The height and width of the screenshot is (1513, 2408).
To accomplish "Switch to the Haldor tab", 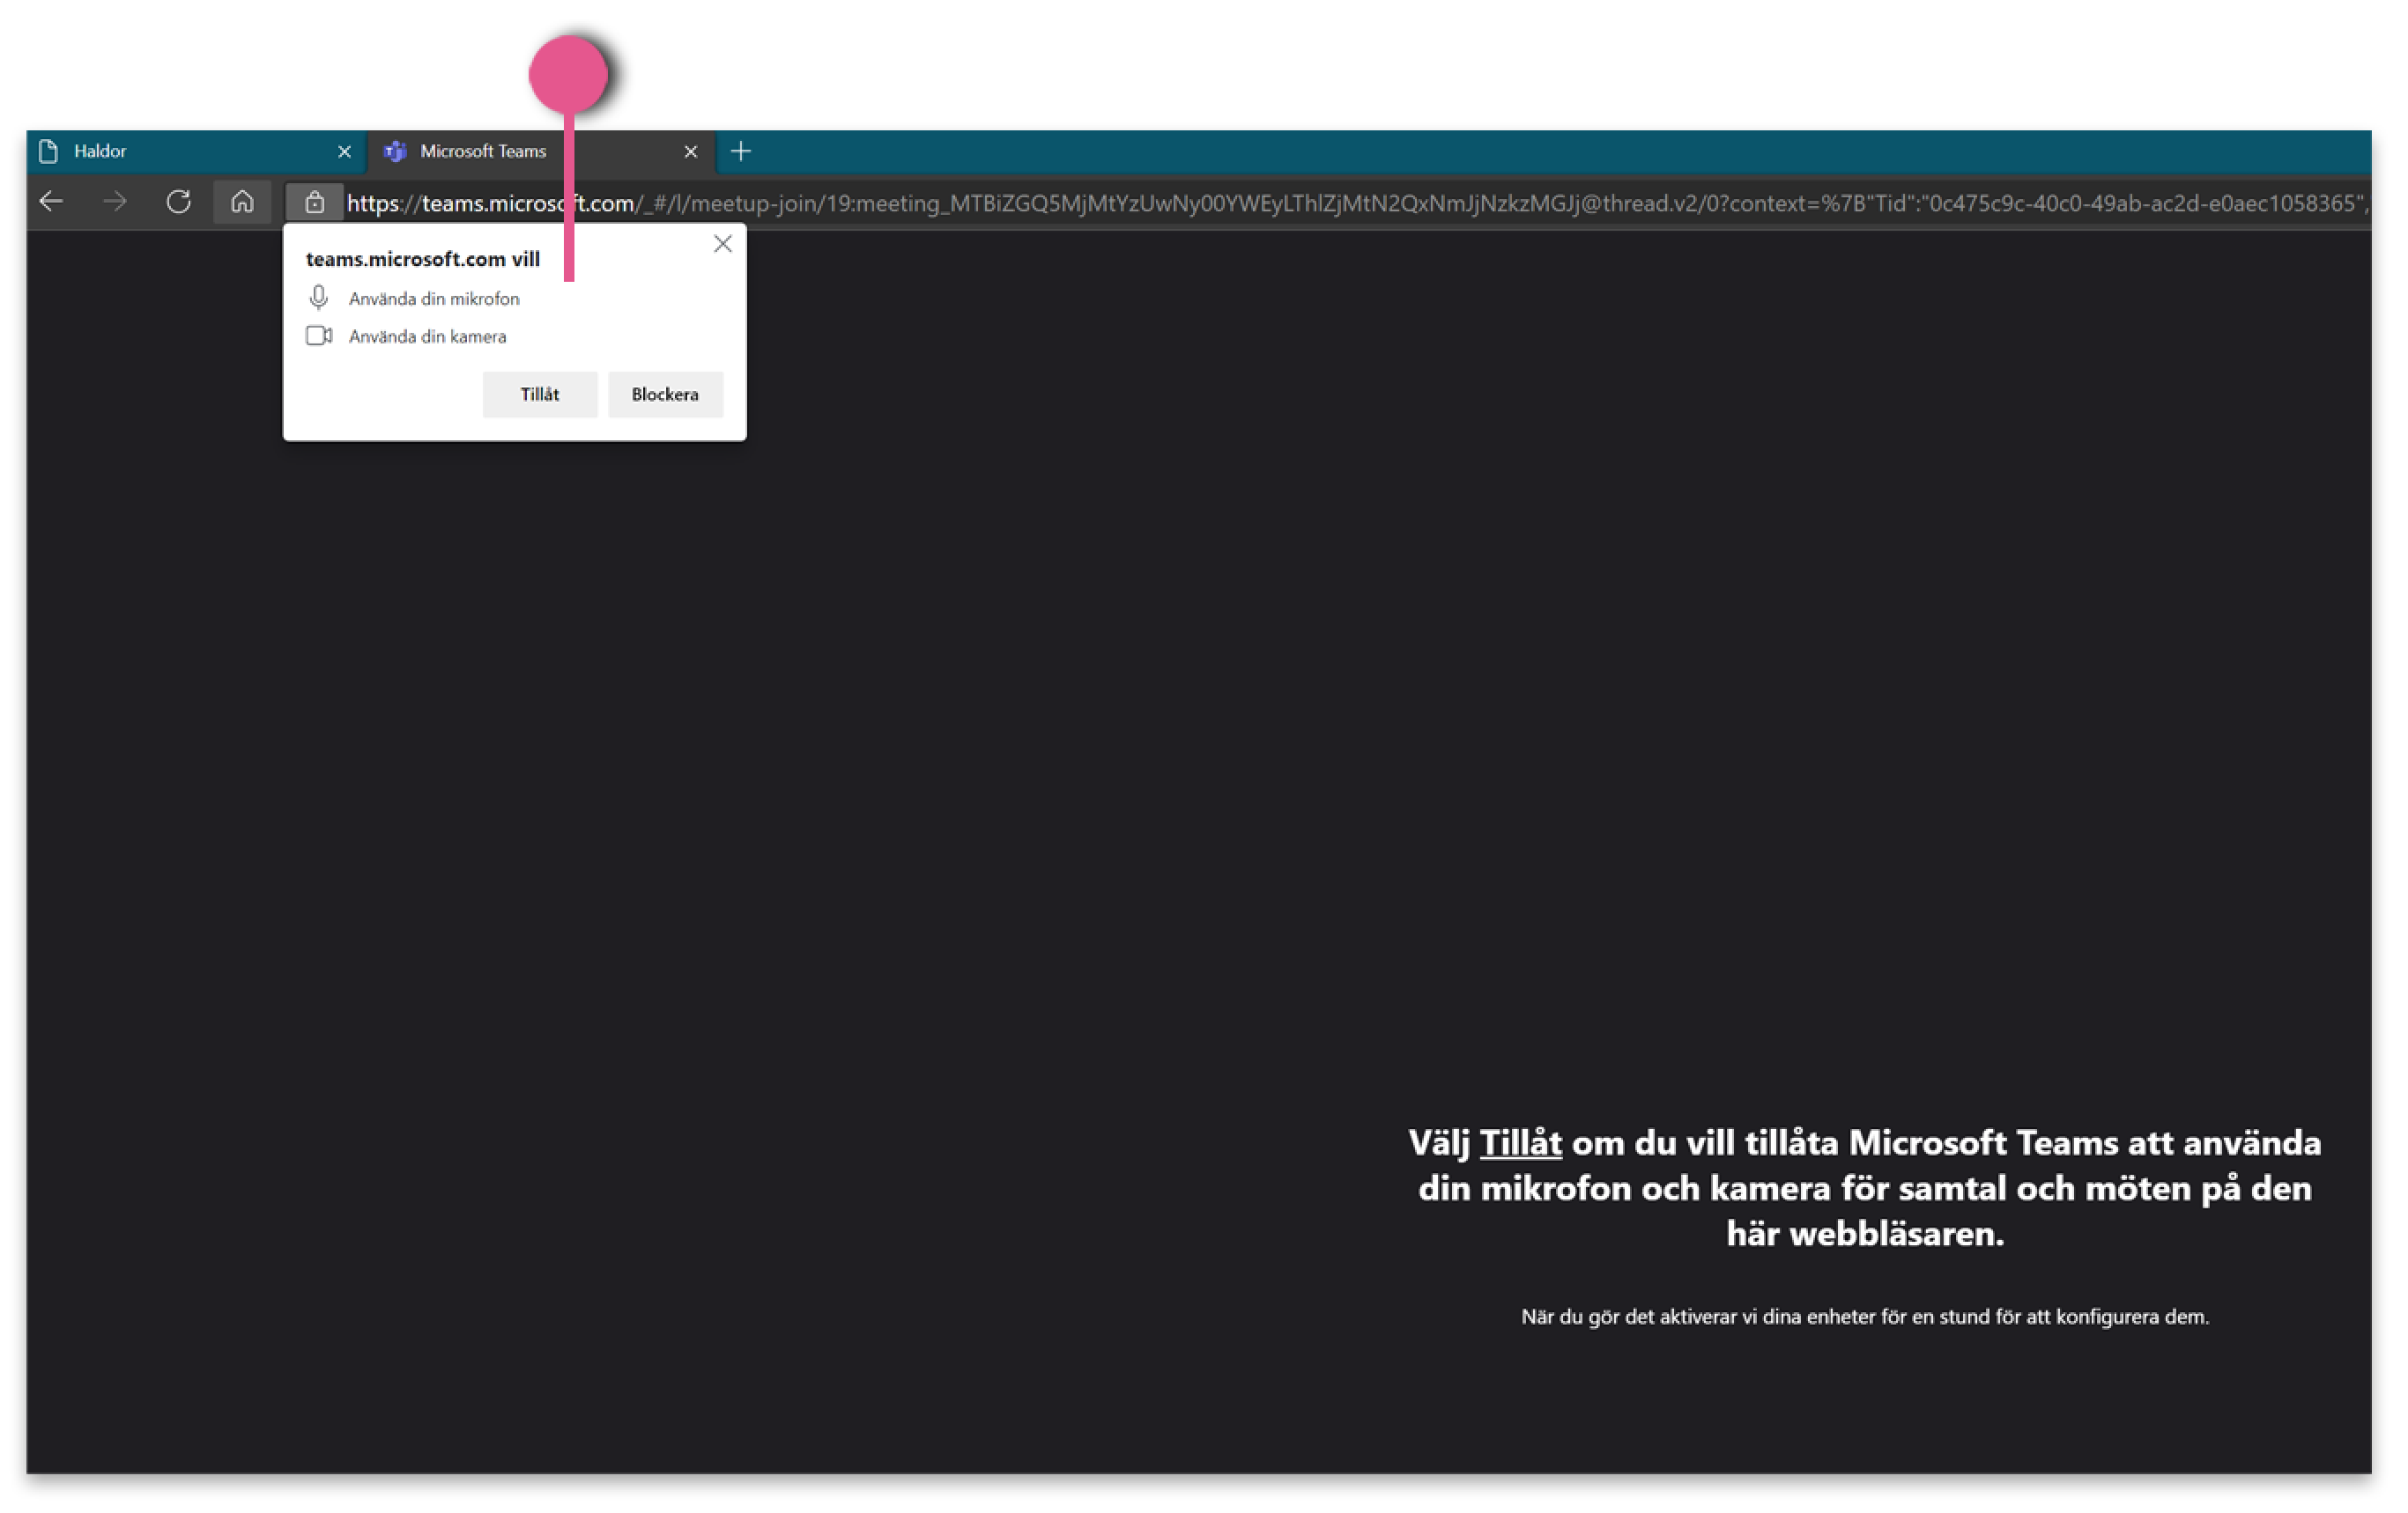I will 196,151.
